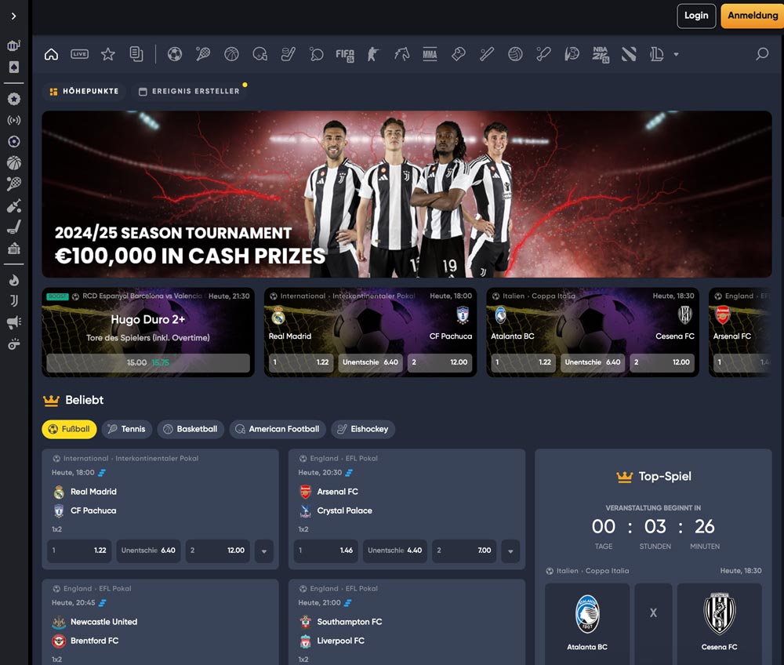Open the bet slips document icon in the toolbar
The height and width of the screenshot is (665, 784).
pyautogui.click(x=136, y=54)
